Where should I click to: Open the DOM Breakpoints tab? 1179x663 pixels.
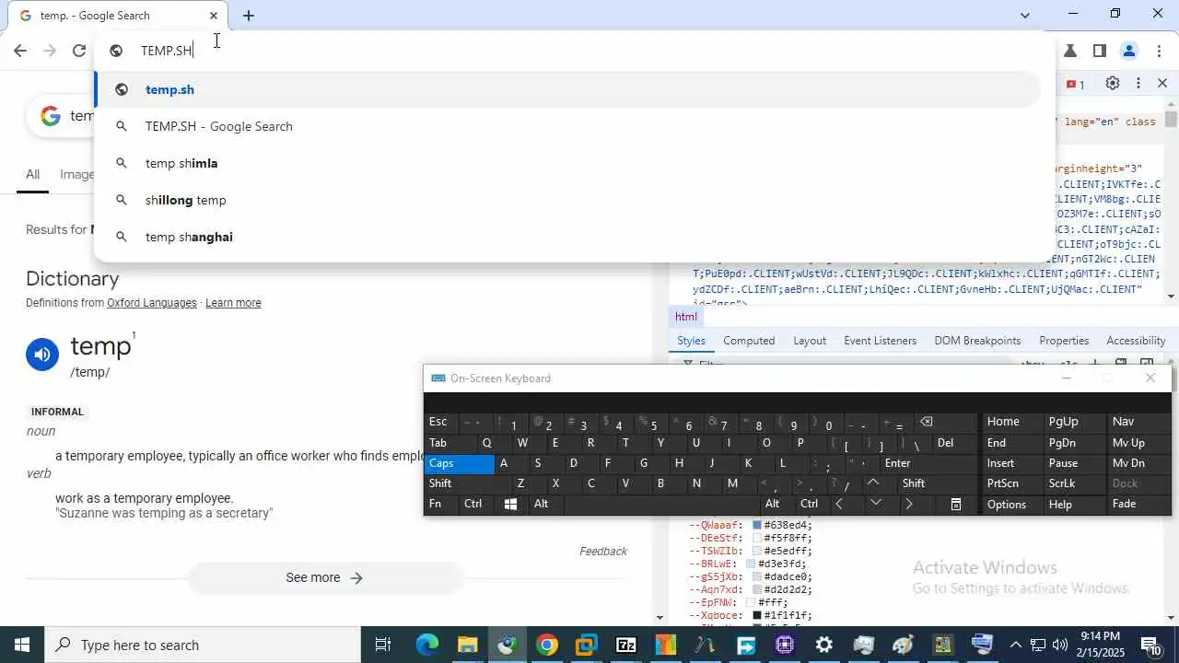(977, 341)
